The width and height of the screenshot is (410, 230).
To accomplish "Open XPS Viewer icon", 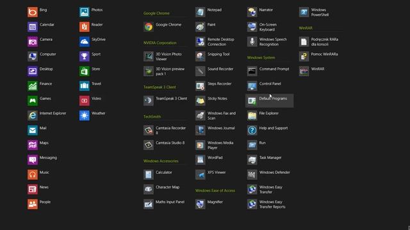I will click(201, 174).
